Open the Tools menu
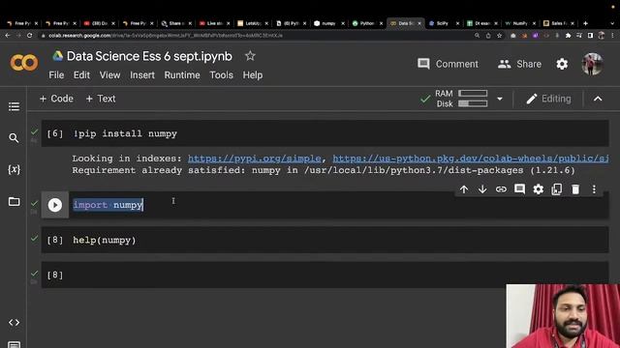620x348 pixels. [221, 75]
